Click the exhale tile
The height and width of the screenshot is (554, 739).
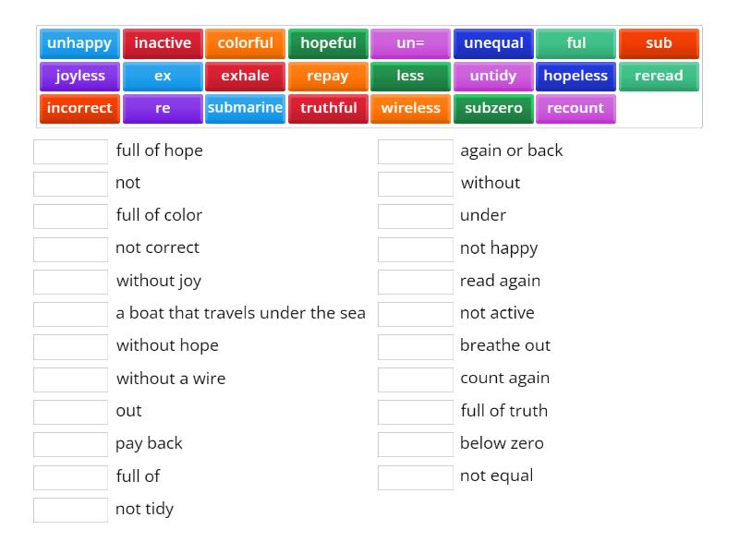[x=245, y=76]
